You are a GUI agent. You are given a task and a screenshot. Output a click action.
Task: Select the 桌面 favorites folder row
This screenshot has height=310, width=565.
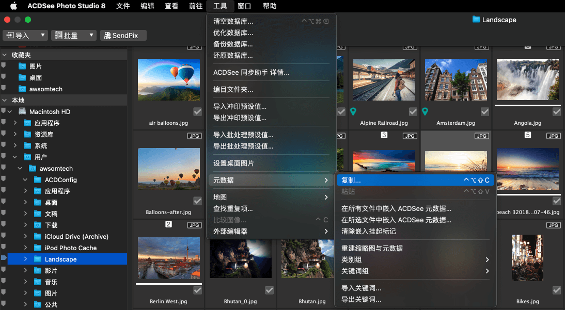click(64, 77)
